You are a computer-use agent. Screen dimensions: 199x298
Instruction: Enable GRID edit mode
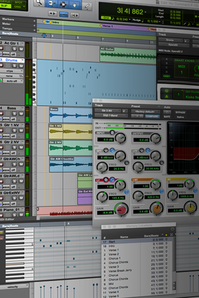[x=17, y=6]
